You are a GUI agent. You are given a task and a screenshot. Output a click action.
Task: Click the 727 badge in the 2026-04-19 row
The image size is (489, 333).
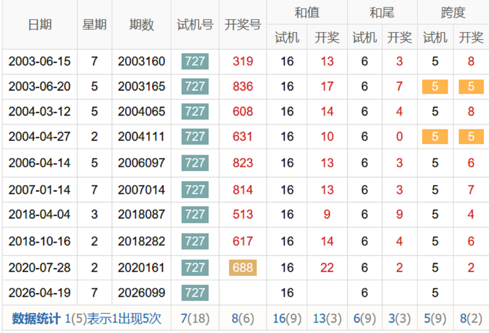[195, 293]
